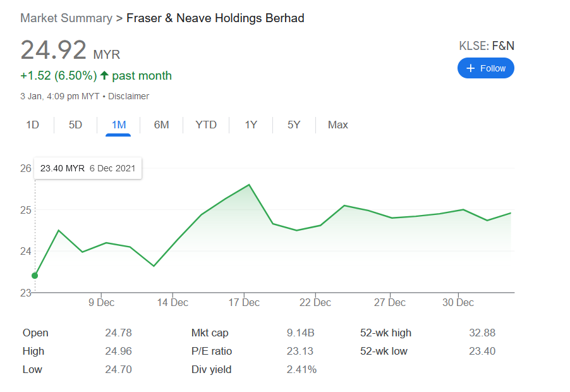Image resolution: width=570 pixels, height=392 pixels.
Task: Click the P/E ratio label
Action: click(x=212, y=351)
